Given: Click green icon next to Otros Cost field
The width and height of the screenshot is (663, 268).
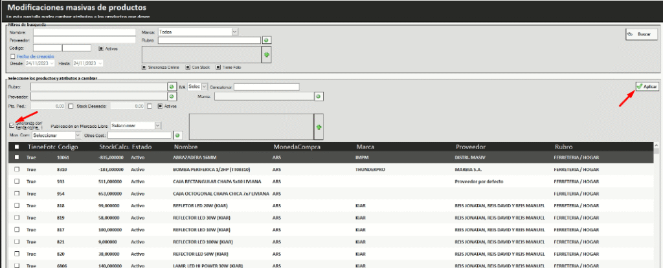Looking at the screenshot, I should click(x=177, y=136).
